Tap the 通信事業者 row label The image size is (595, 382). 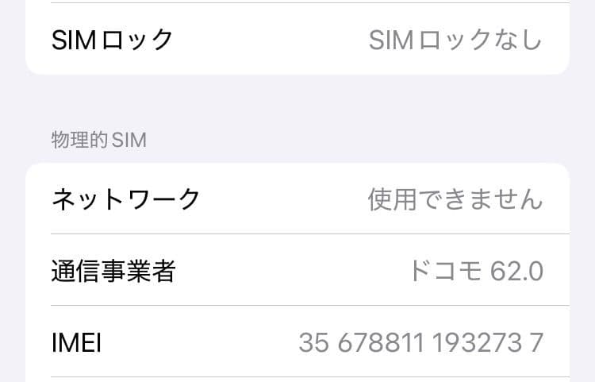113,271
